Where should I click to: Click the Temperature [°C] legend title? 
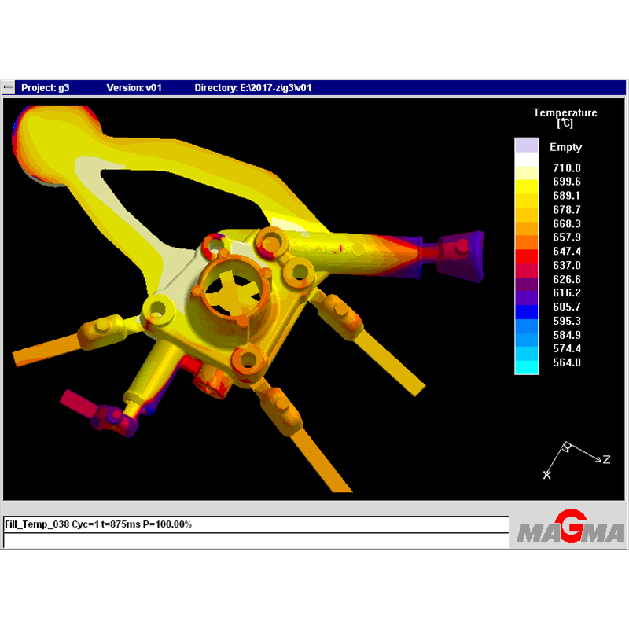pos(565,117)
